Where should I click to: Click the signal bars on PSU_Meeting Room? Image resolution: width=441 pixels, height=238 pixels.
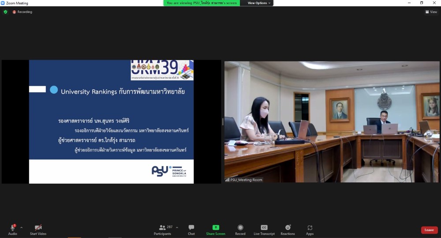coord(227,180)
